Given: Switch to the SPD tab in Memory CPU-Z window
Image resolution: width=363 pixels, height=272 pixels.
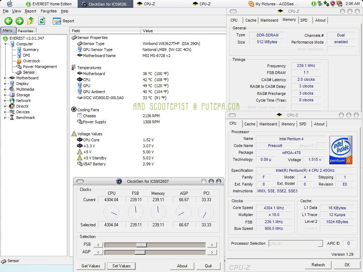Looking at the screenshot, I should [304, 20].
